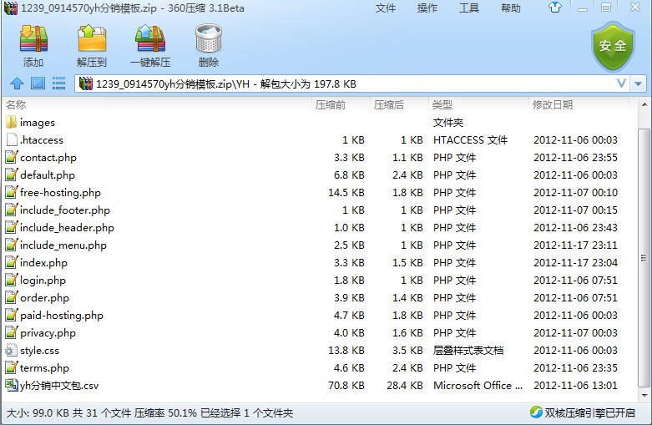This screenshot has height=425, width=652.
Task: Click the scrollbar down arrow
Action: [x=644, y=395]
